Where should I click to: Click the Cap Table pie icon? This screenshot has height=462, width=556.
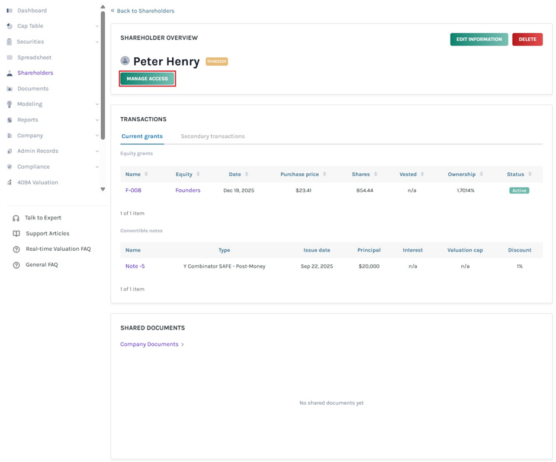[9, 26]
